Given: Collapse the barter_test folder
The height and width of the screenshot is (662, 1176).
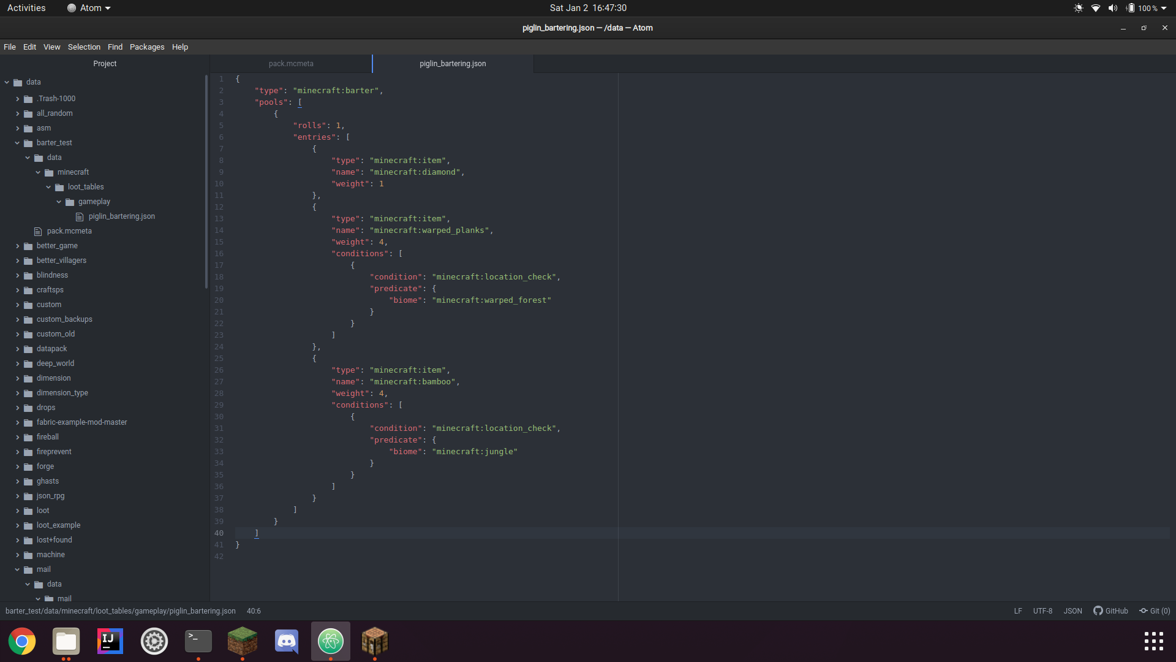Looking at the screenshot, I should 17,143.
